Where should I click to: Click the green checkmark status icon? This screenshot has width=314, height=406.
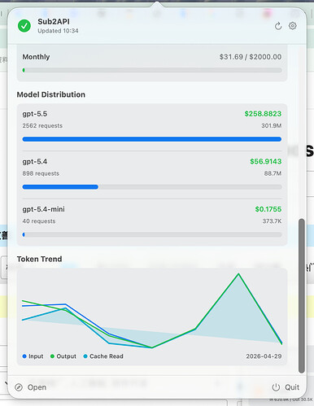click(x=24, y=26)
